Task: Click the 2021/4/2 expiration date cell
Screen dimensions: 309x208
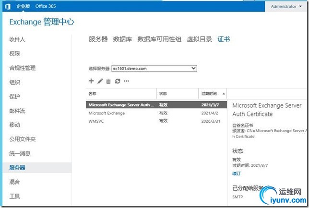Action: point(210,113)
